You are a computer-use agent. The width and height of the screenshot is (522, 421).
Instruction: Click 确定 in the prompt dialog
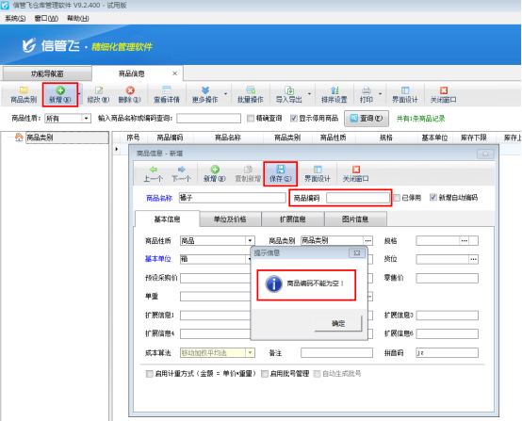click(x=338, y=323)
